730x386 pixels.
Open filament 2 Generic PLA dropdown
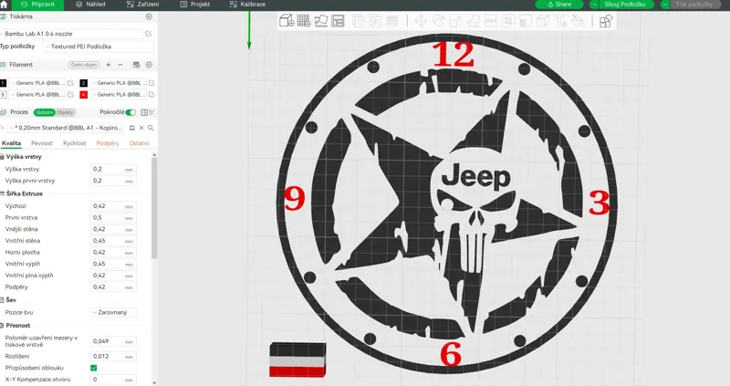[119, 83]
